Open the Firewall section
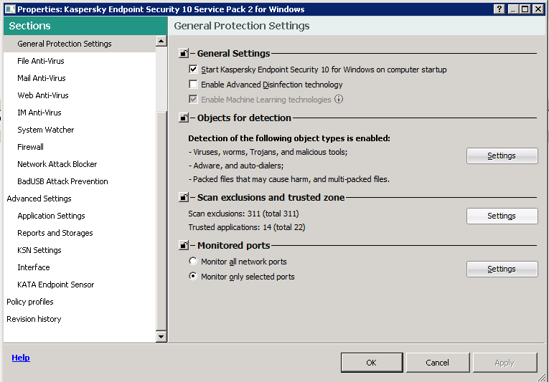The image size is (549, 382). pyautogui.click(x=30, y=147)
